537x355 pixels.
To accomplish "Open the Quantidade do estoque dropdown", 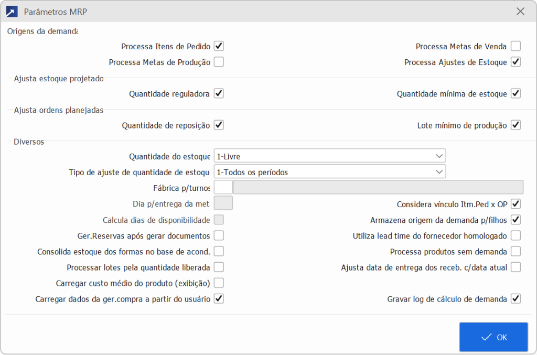I will coord(330,156).
